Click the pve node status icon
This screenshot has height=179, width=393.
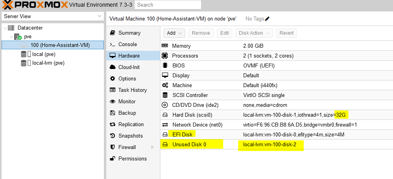(18, 37)
